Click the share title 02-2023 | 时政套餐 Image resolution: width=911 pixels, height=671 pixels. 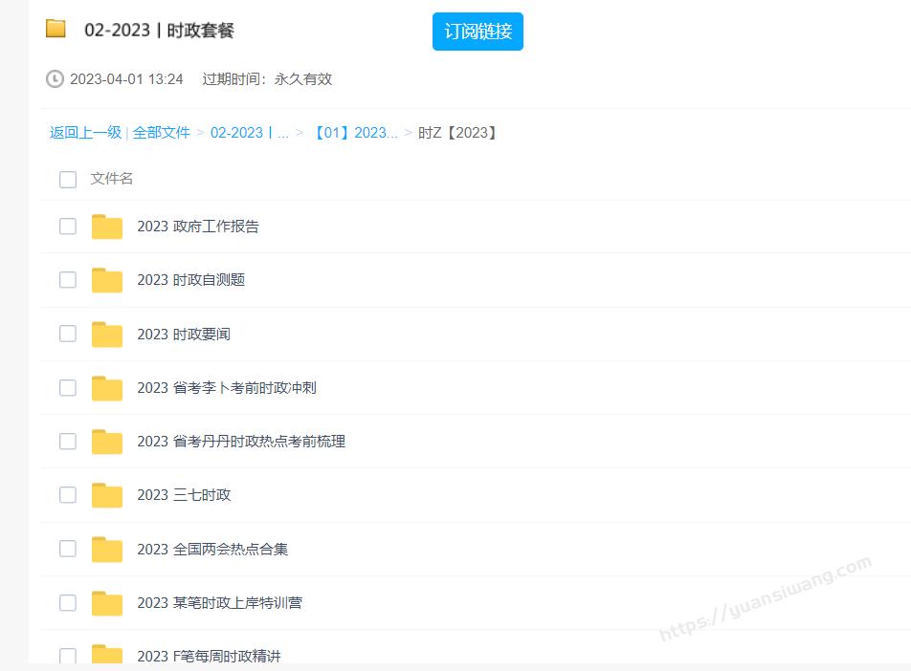point(159,31)
